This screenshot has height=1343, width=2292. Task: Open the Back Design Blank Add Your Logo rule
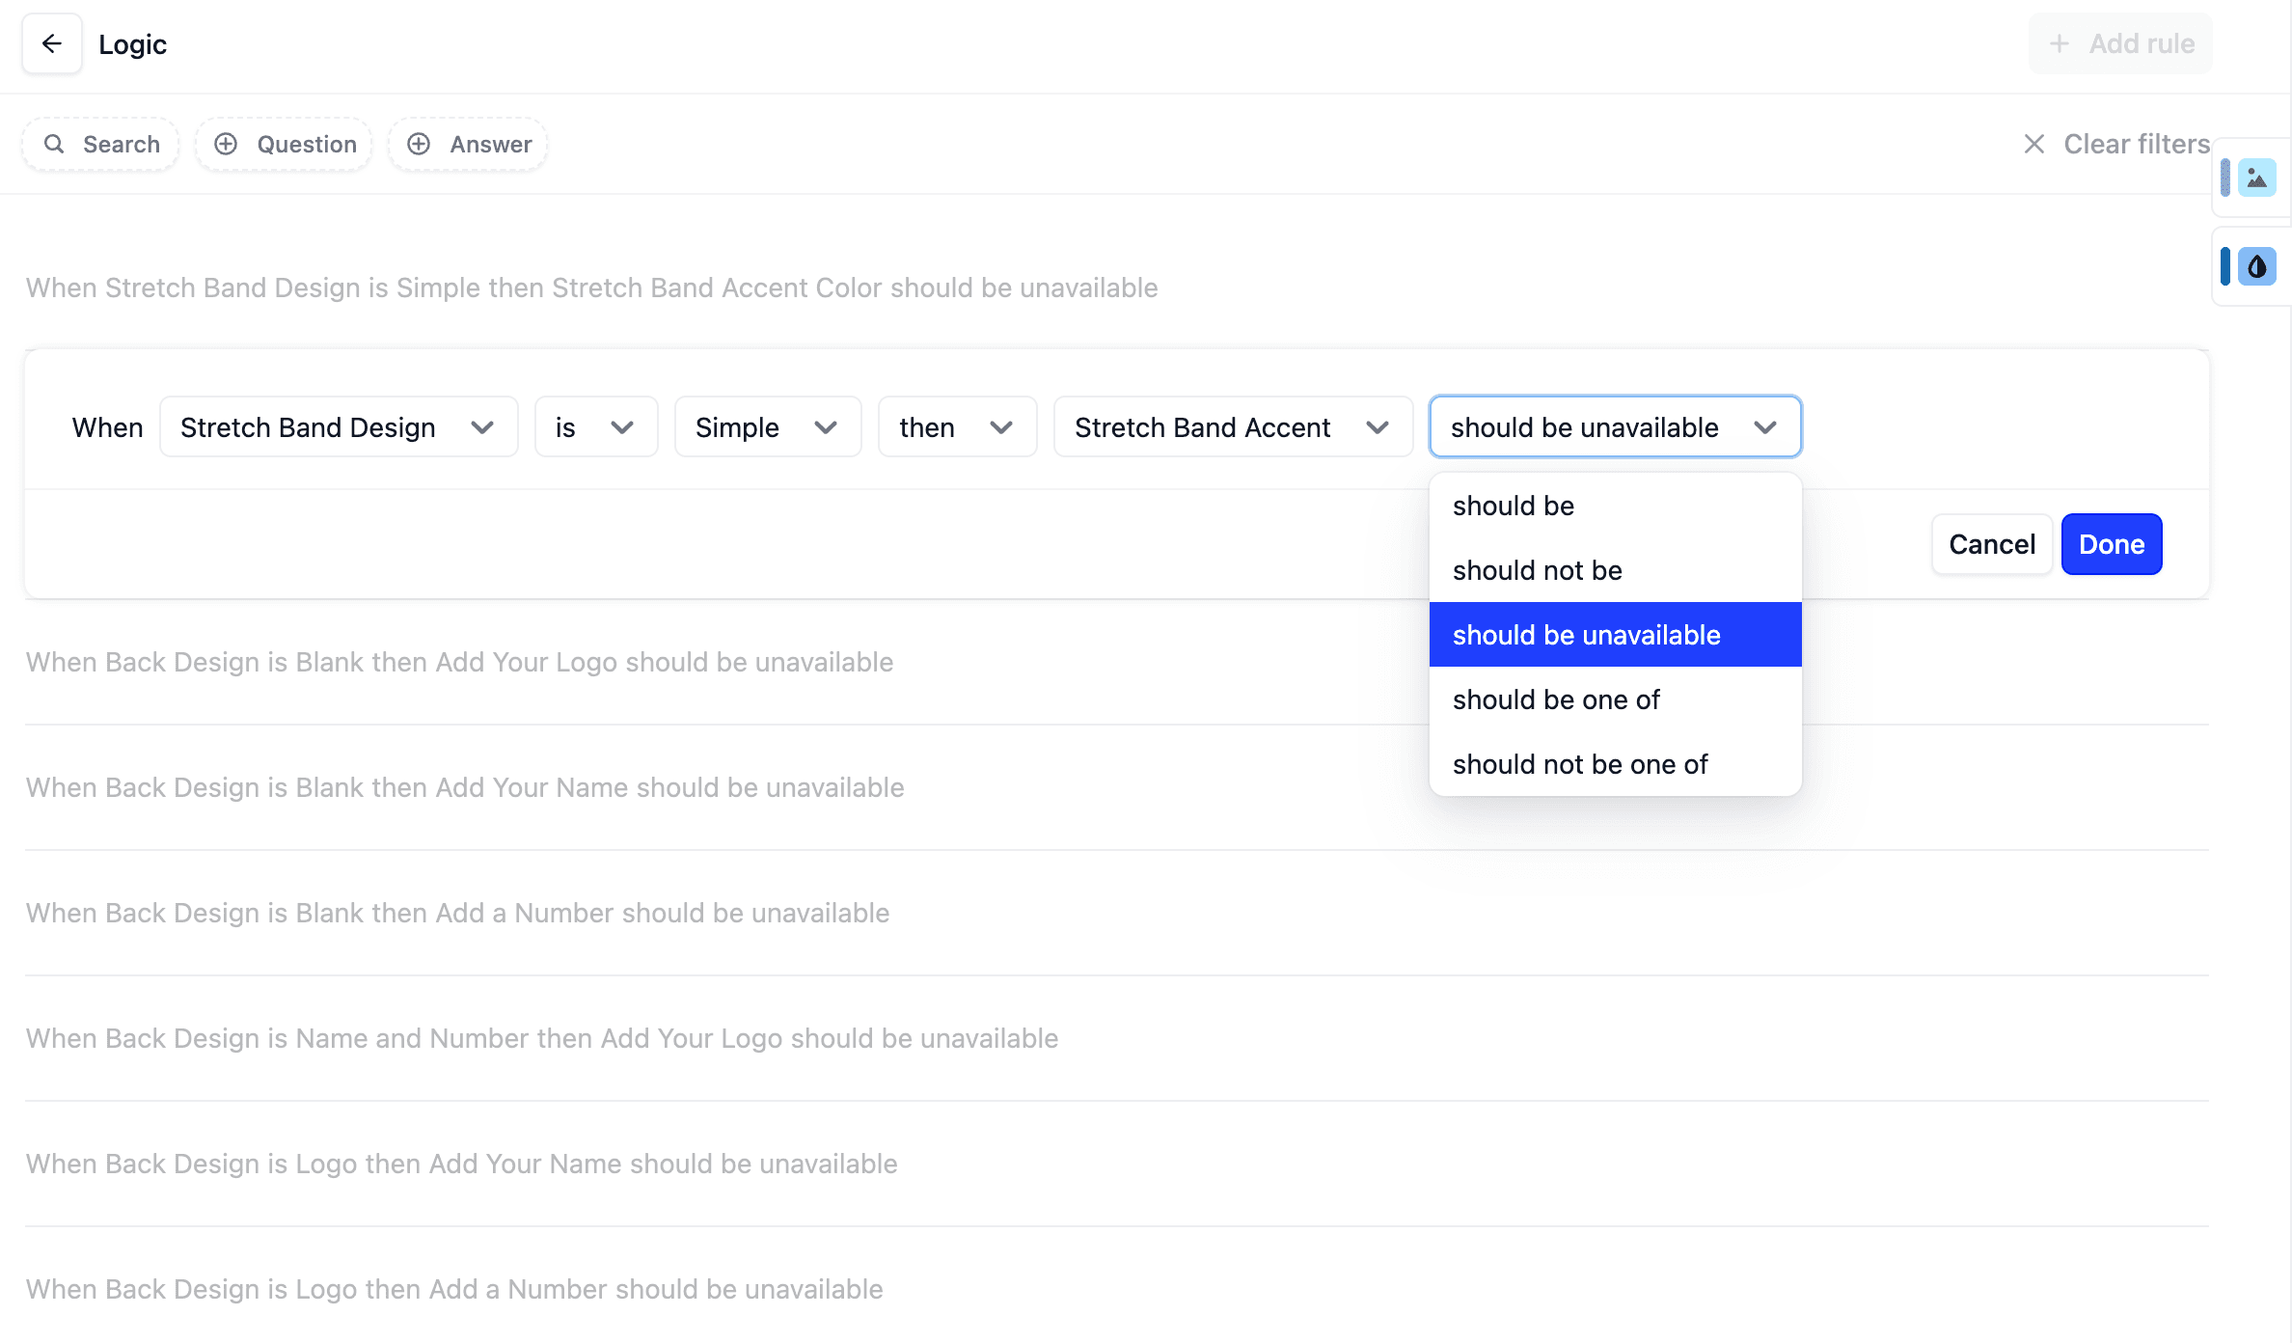pos(459,663)
